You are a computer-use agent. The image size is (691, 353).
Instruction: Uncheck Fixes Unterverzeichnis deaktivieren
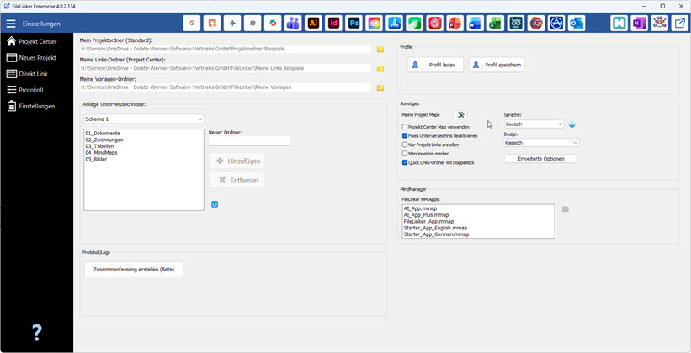coord(405,136)
